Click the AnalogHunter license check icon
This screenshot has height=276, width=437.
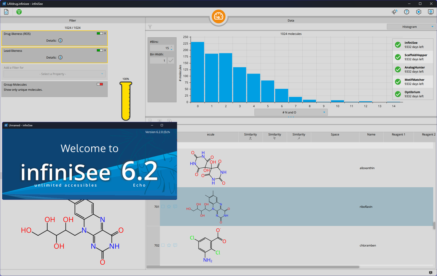point(398,69)
